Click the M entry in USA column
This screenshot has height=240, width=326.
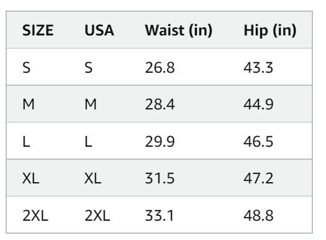(x=91, y=104)
